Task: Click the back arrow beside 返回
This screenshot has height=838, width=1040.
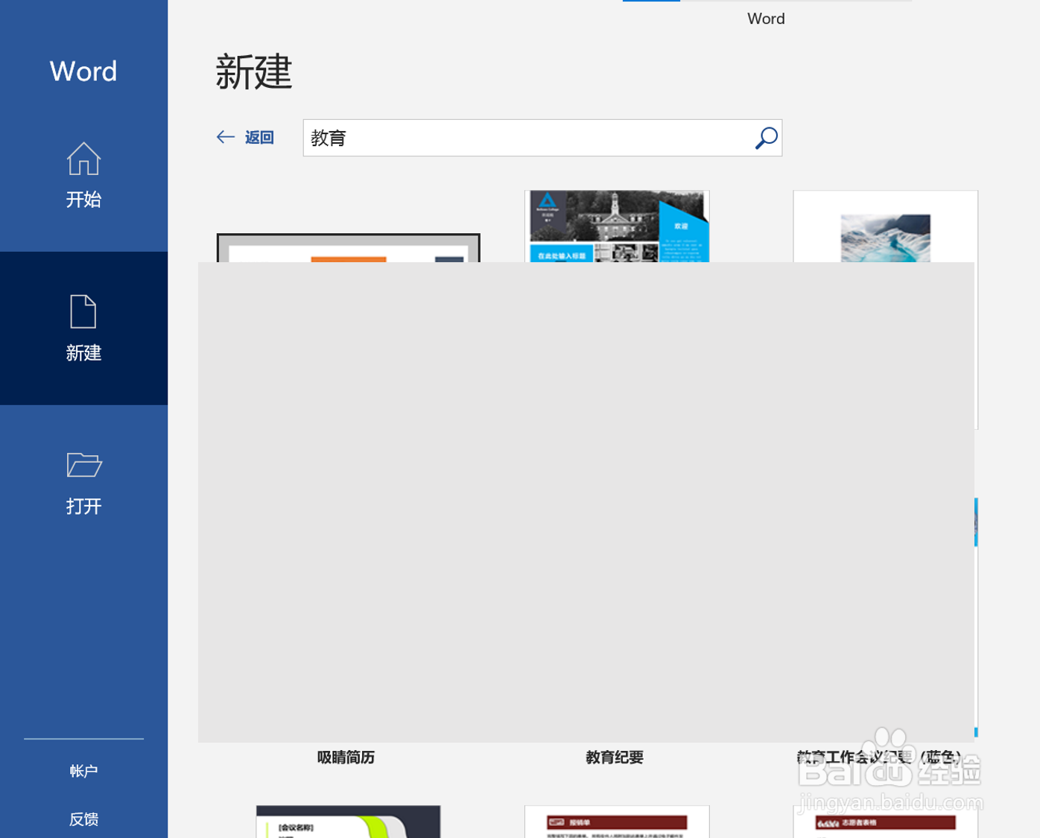Action: pos(225,137)
